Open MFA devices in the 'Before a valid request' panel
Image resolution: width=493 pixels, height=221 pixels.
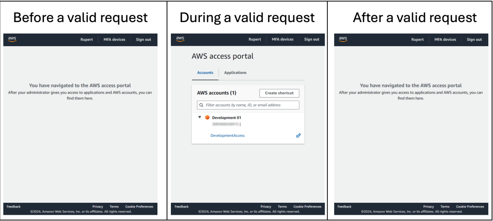(x=115, y=39)
